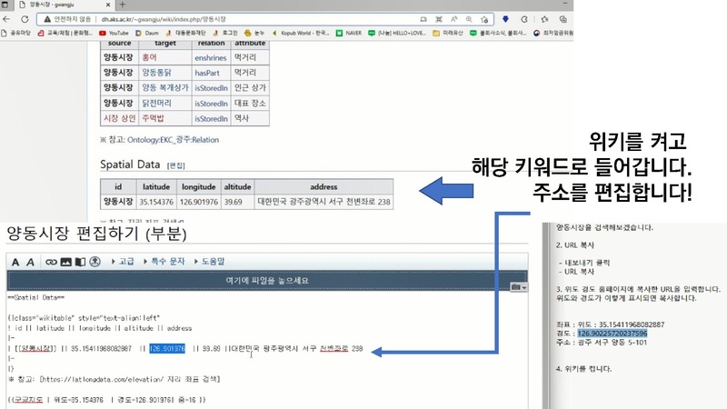Insert an image file with picture icon

[65, 262]
